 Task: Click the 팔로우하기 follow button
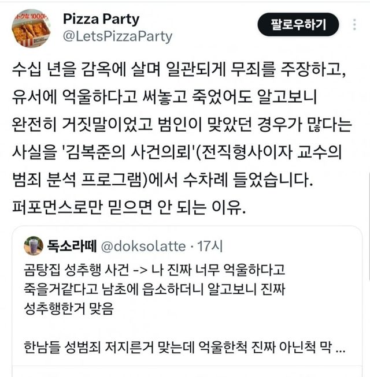tap(298, 24)
